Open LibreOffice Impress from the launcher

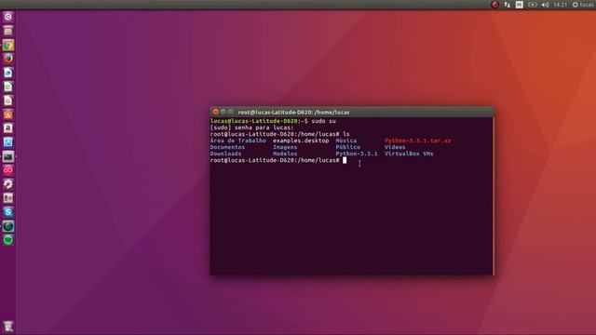(8, 100)
